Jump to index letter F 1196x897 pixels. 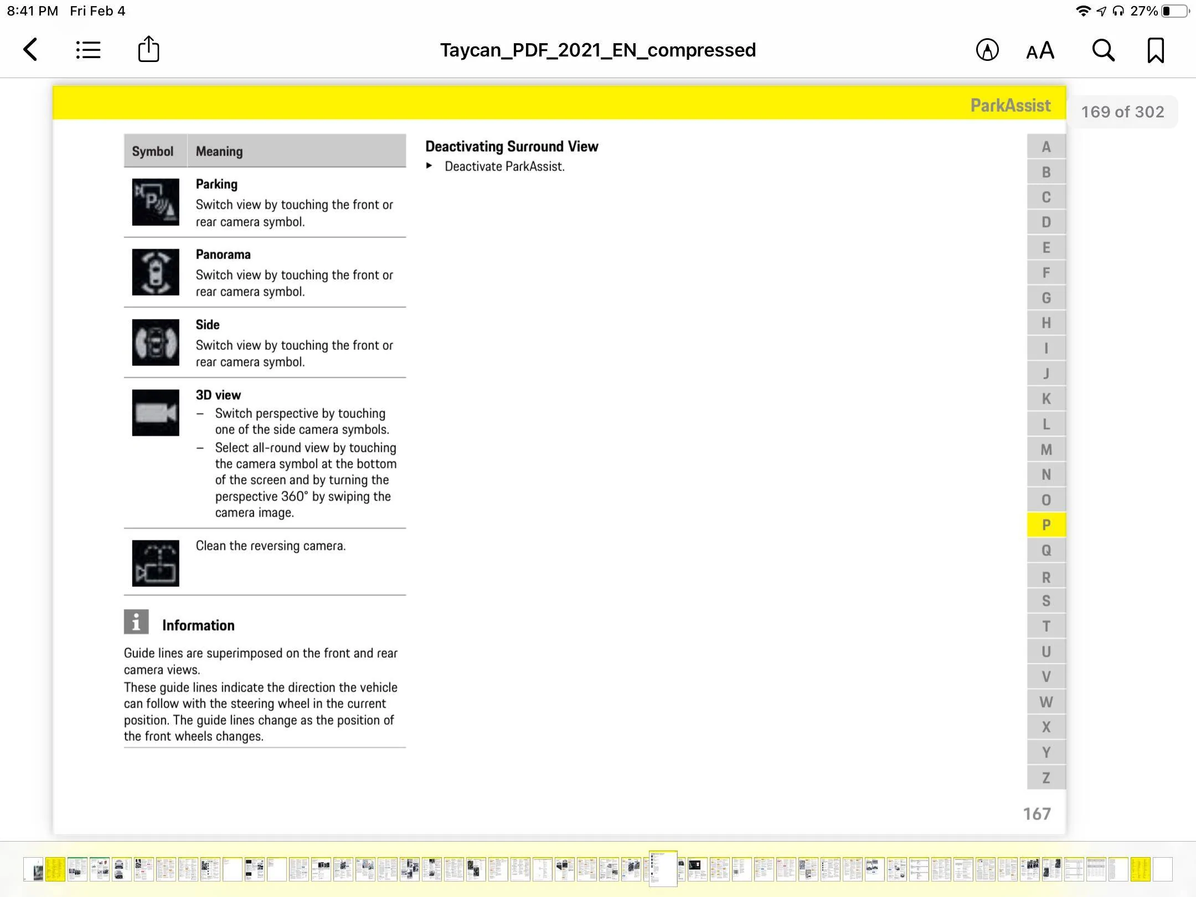coord(1046,272)
